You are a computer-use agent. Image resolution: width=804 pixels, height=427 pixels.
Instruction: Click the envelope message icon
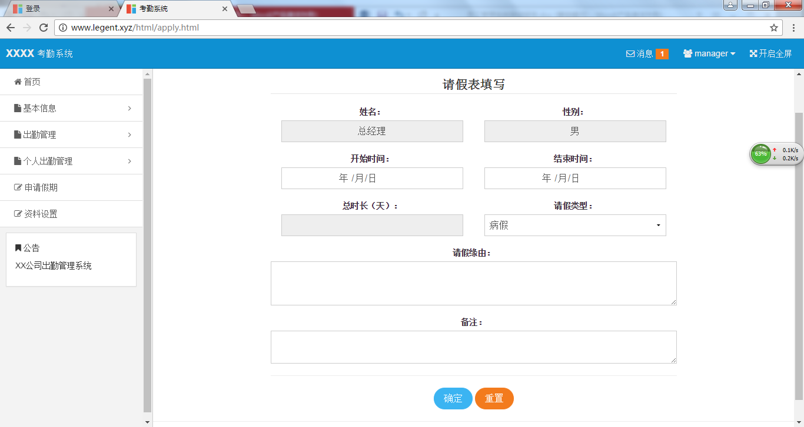[x=630, y=53]
